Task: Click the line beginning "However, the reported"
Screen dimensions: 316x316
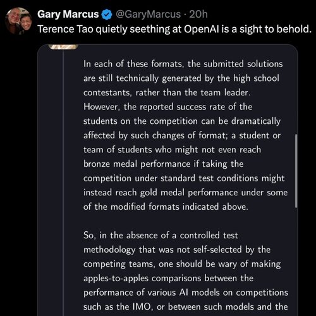Action: [x=168, y=107]
